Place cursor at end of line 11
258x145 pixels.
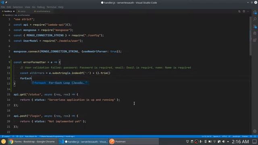coord(110,73)
